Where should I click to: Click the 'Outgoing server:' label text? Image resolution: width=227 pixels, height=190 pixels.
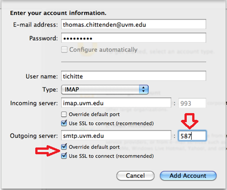click(x=34, y=136)
